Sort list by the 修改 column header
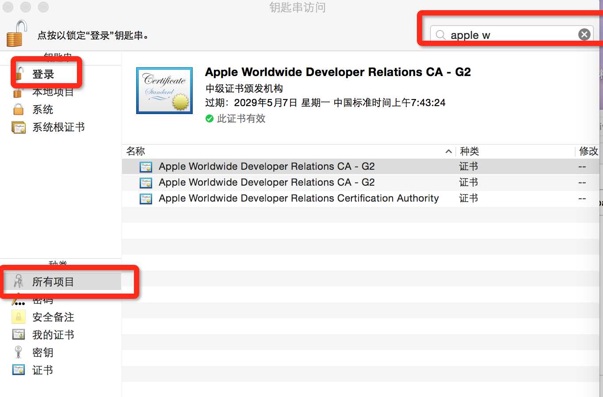Viewport: 603px width, 397px height. click(x=589, y=151)
